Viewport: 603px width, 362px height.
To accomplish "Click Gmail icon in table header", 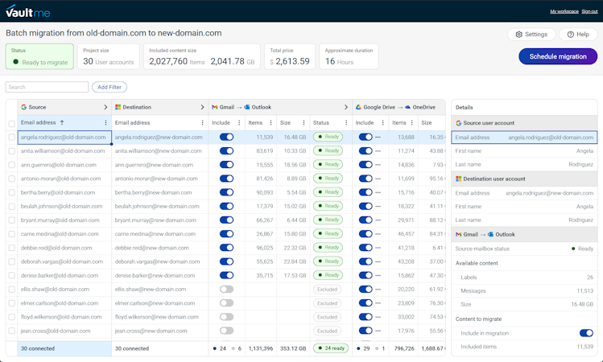I will click(215, 107).
